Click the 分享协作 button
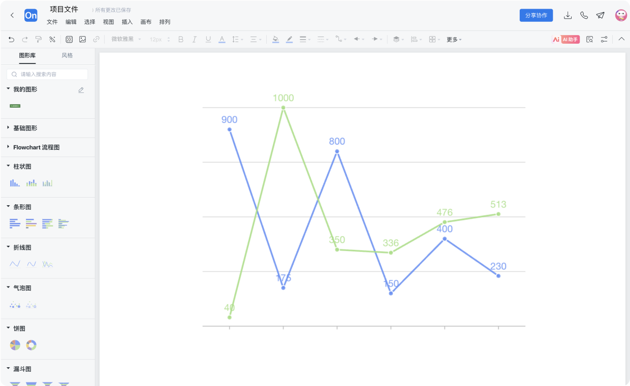This screenshot has height=386, width=630. pos(536,15)
